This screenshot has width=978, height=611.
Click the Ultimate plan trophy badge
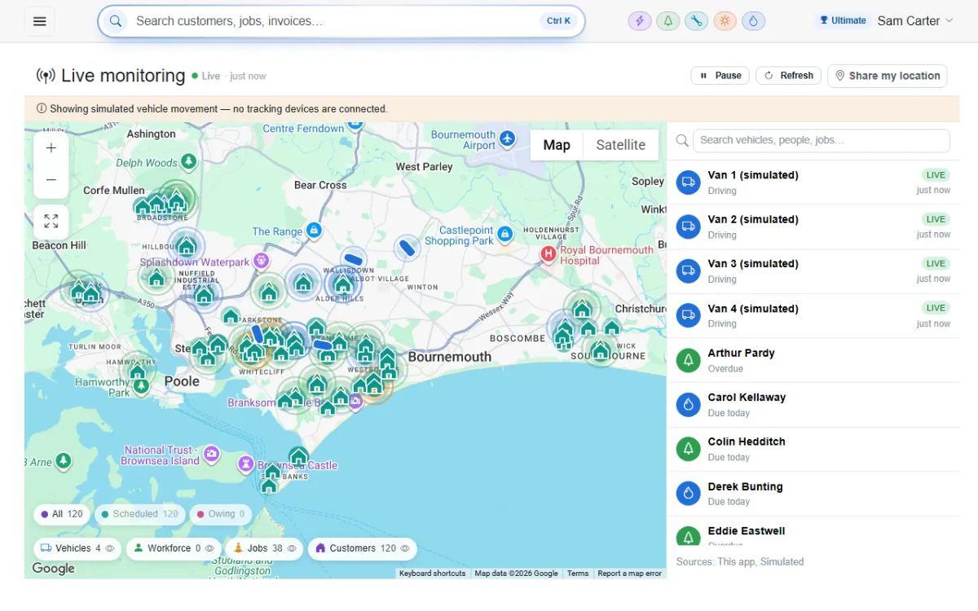coord(843,21)
